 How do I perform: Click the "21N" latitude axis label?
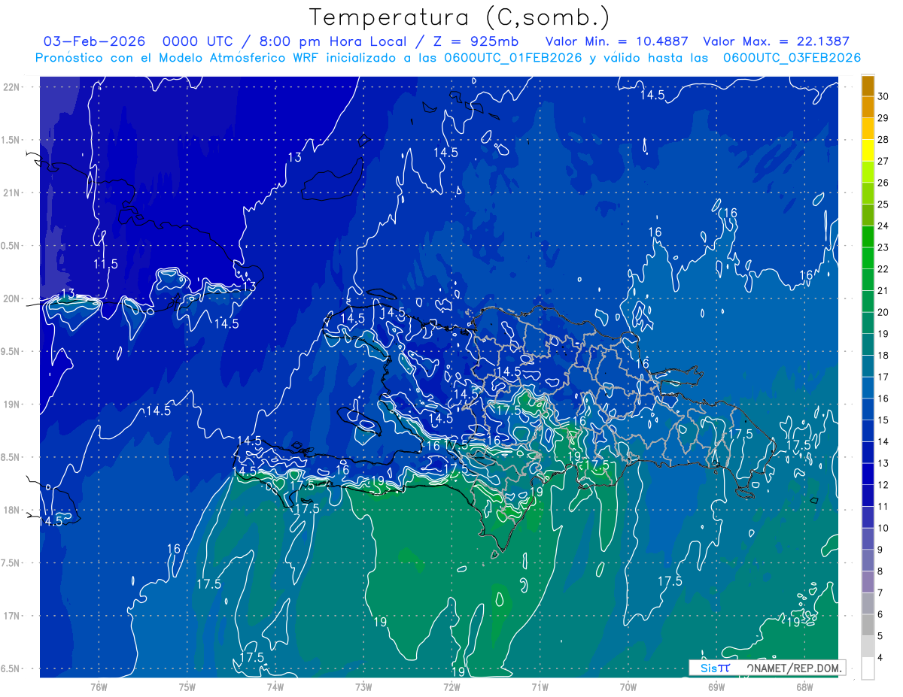[11, 192]
